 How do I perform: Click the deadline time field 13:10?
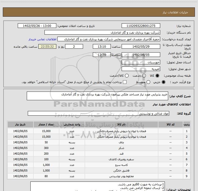click(x=102, y=46)
